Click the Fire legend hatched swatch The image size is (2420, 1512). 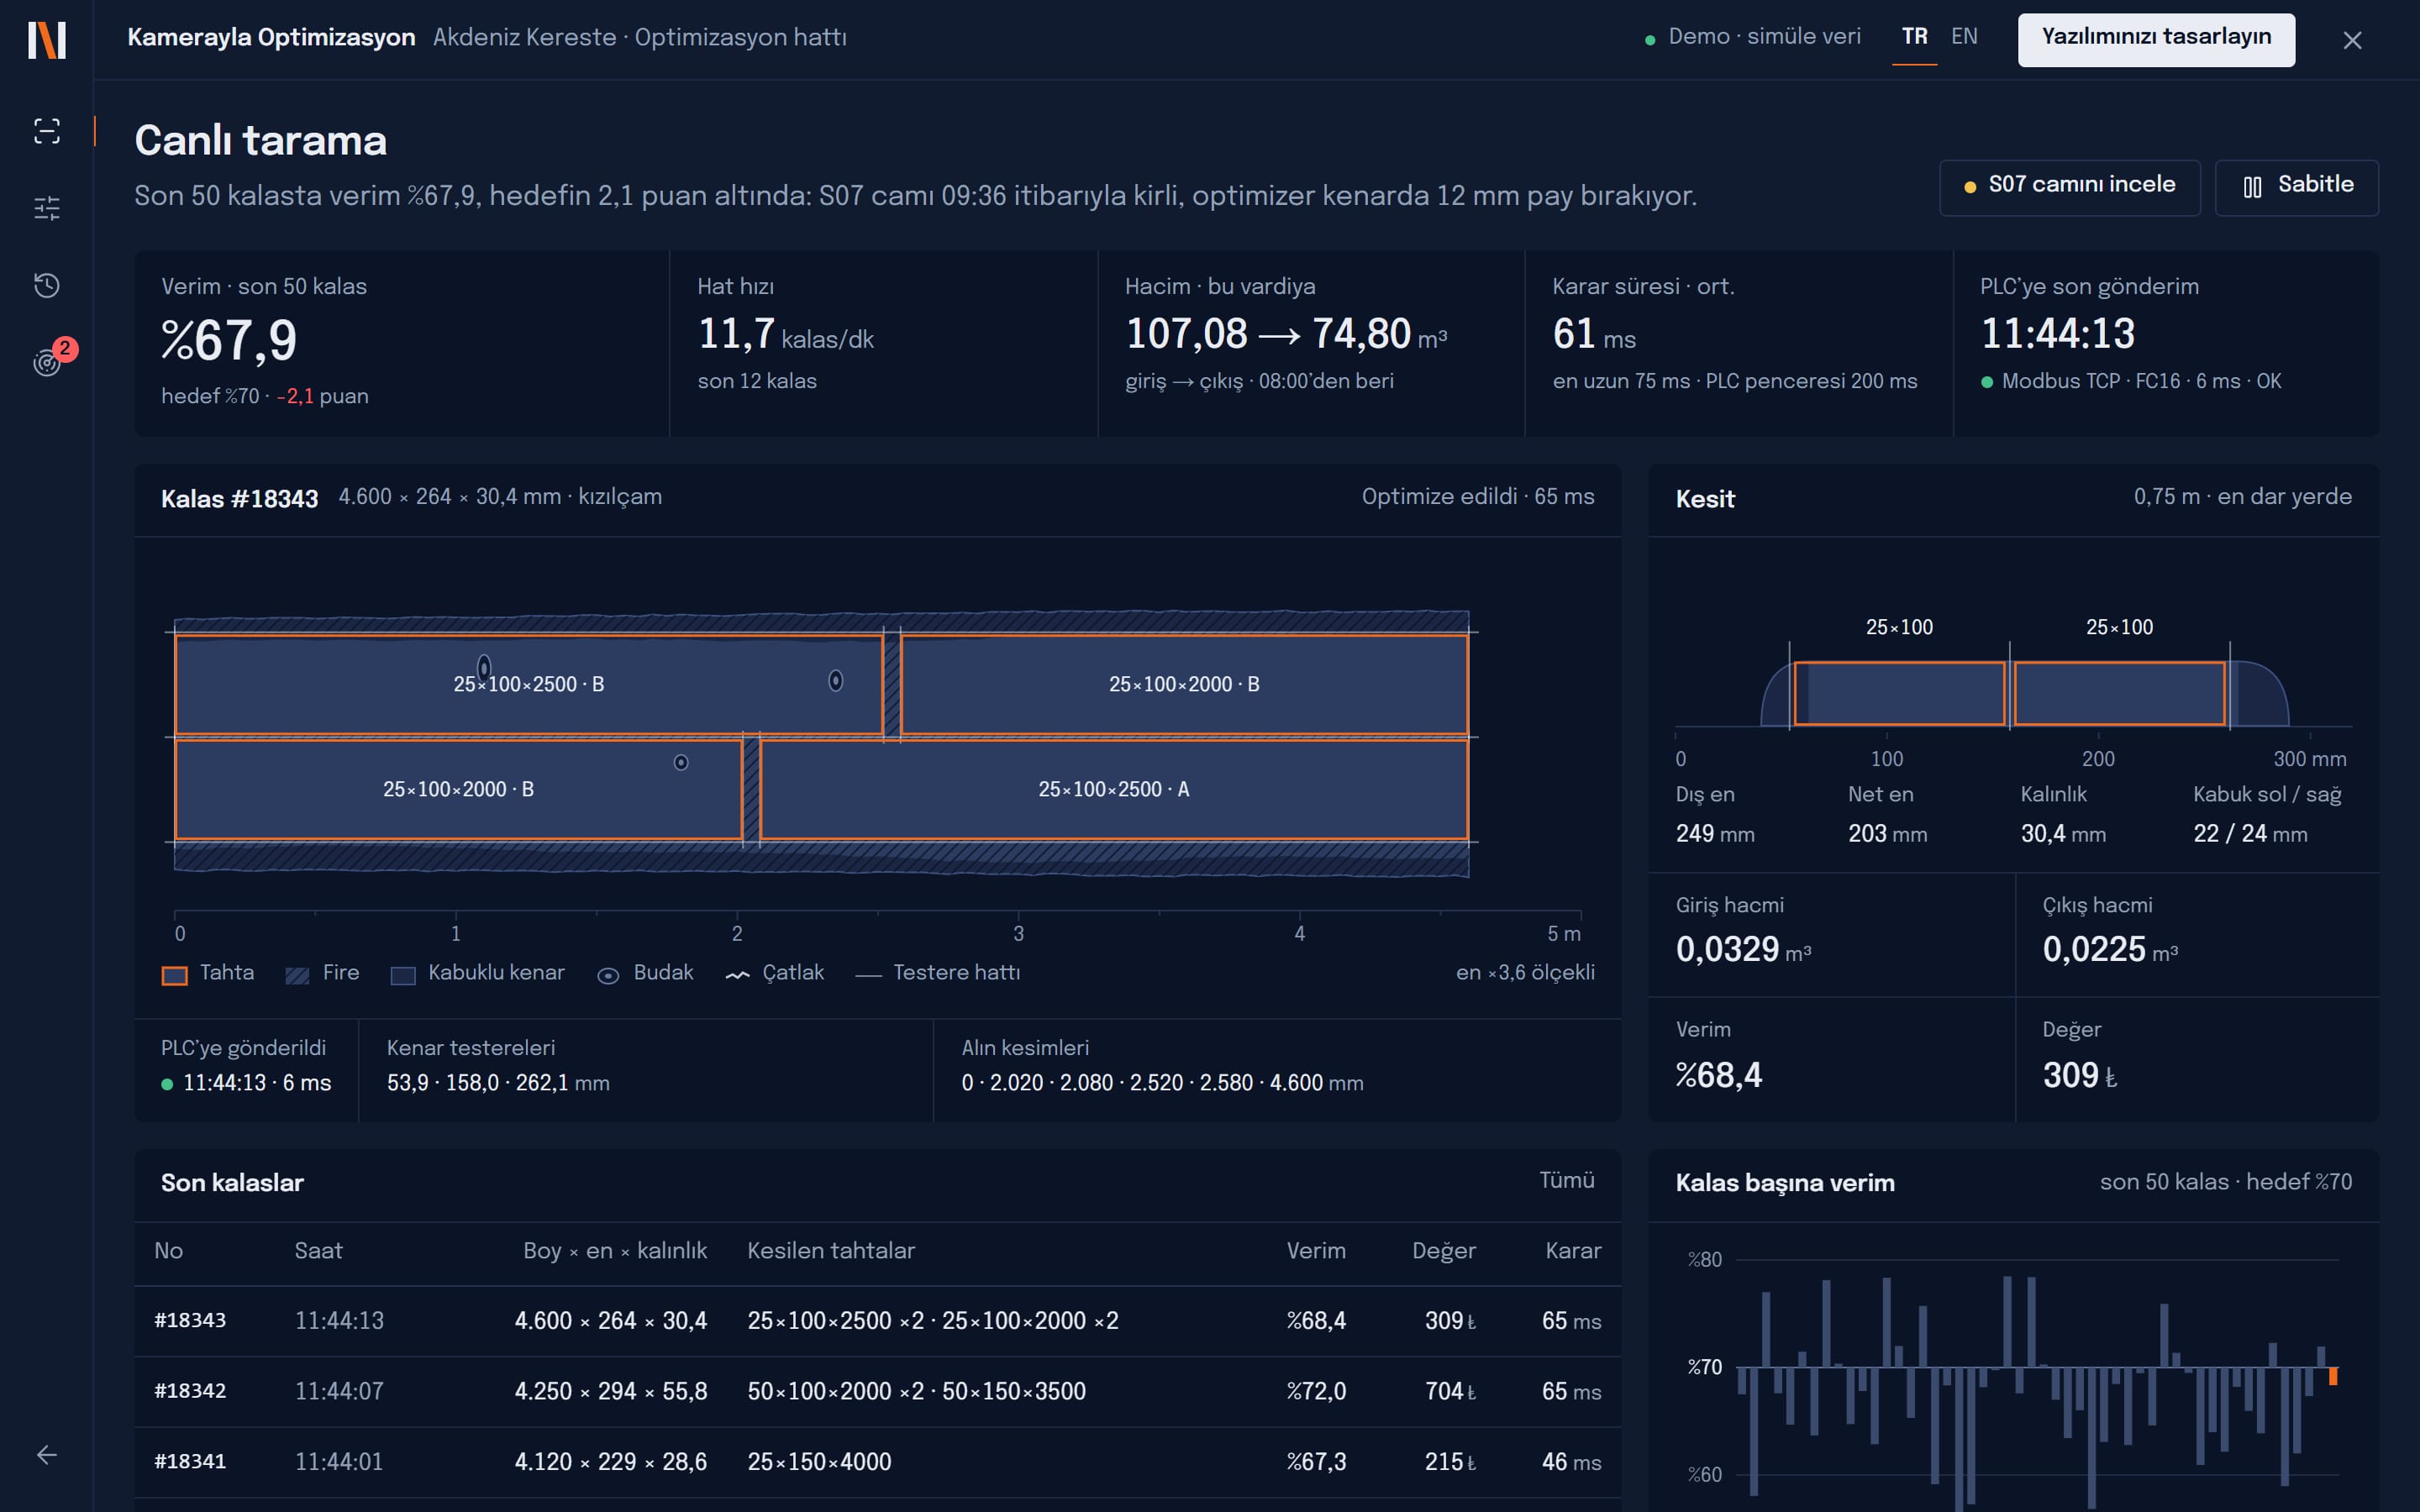[x=297, y=976]
